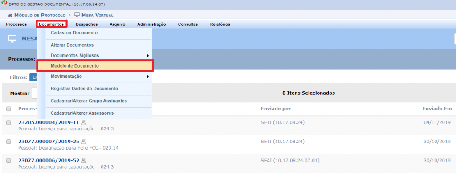
Task: Open the Despachos menu
Action: (x=87, y=24)
